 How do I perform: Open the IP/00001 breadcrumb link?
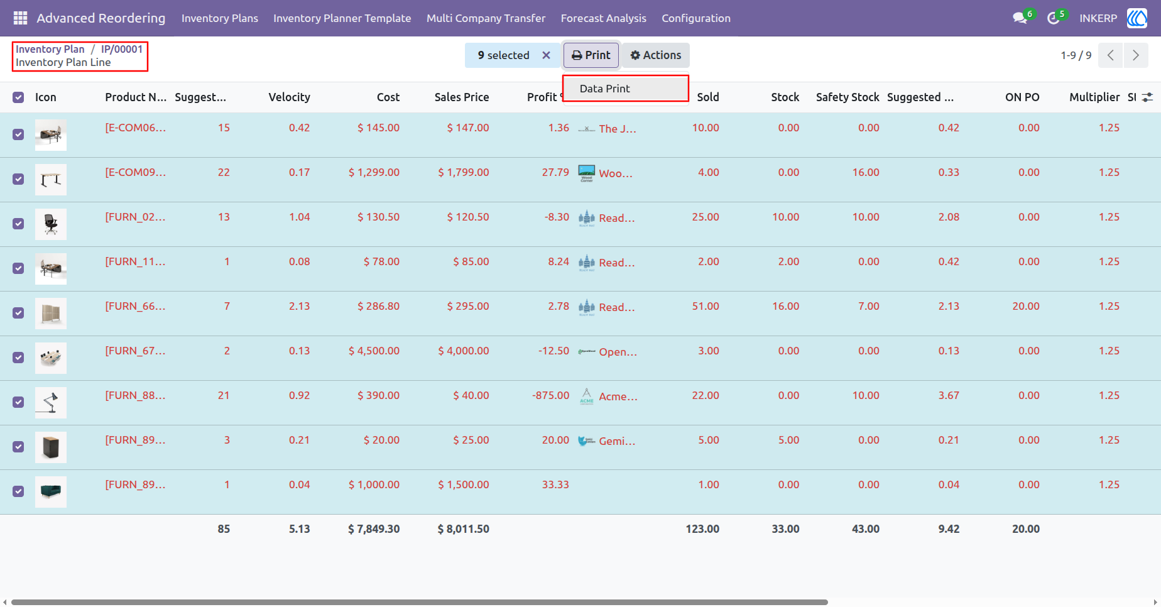coord(122,49)
